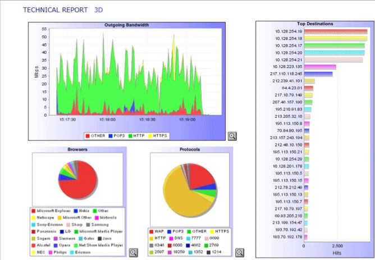Viewport: 375px width, 260px height.
Task: Select destination label 217.10.79.149
Action: [289, 95]
